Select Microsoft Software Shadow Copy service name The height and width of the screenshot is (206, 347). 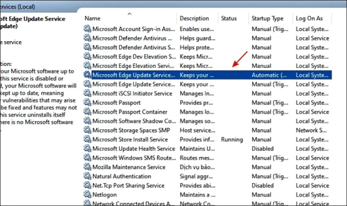point(133,121)
